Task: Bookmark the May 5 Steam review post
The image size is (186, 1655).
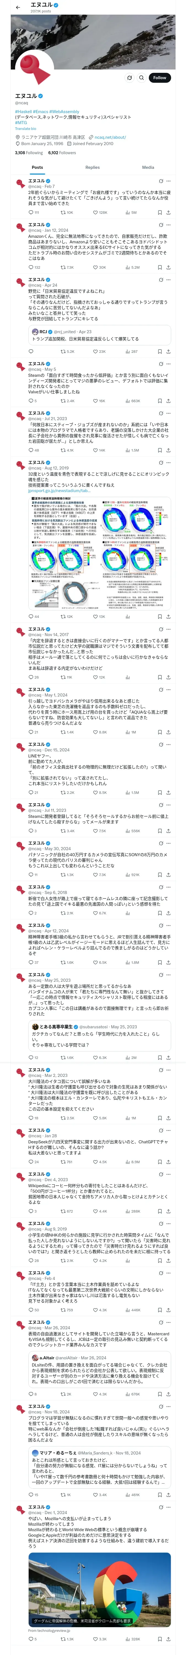Action: pos(160,401)
